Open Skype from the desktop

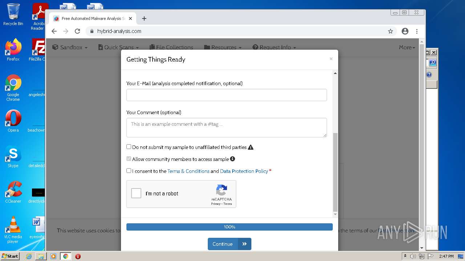[13, 157]
